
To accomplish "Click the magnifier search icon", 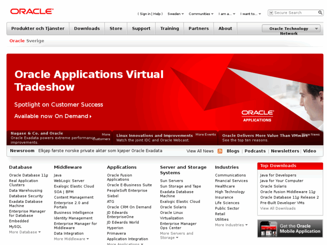I will [x=320, y=13].
